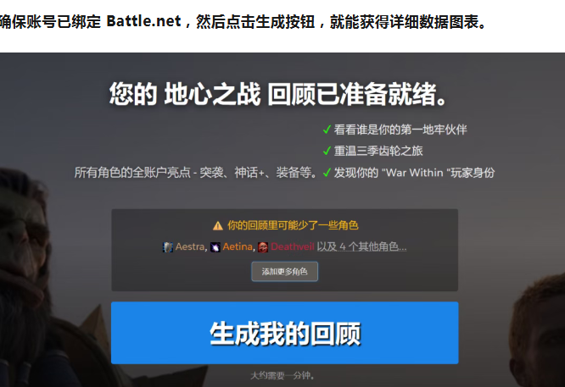Click the Aetina character class icon

[x=215, y=247]
